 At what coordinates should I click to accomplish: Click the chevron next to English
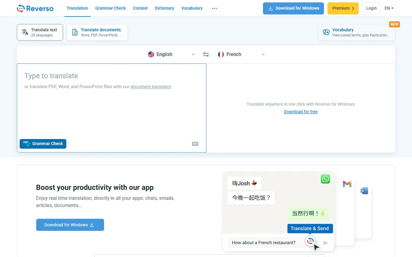coord(193,55)
